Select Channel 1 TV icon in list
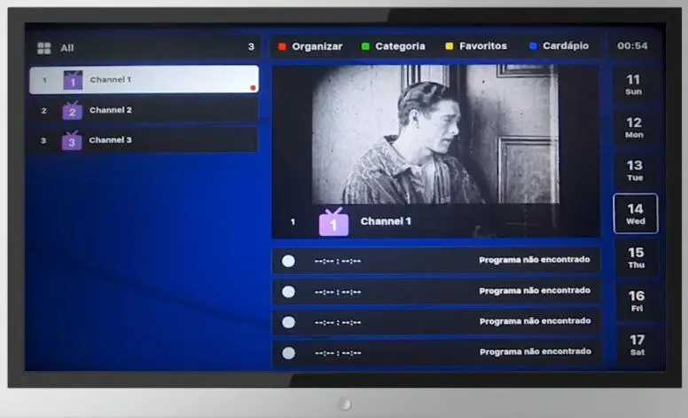 [x=73, y=80]
